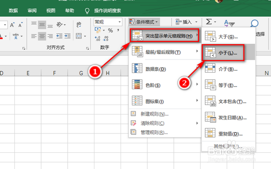Image resolution: width=271 pixels, height=169 pixels.
Task: Select column F header
Action: (54, 73)
